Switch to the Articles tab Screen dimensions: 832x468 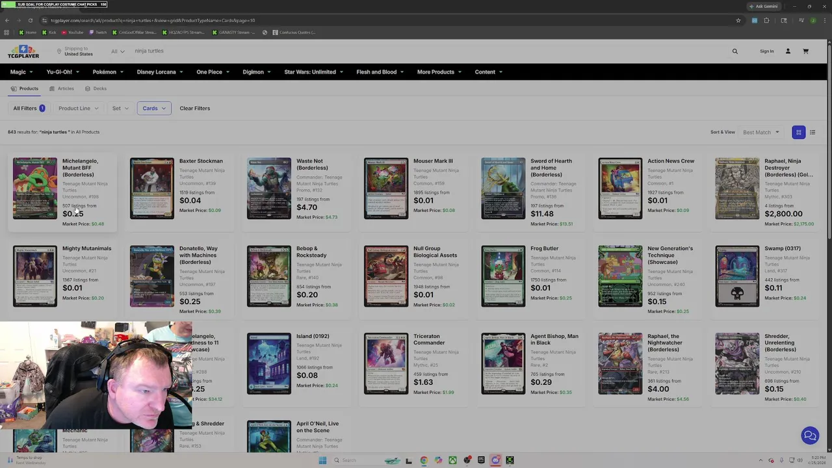pyautogui.click(x=62, y=88)
